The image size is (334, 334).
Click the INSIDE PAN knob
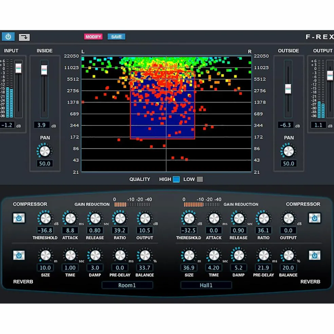pyautogui.click(x=45, y=151)
